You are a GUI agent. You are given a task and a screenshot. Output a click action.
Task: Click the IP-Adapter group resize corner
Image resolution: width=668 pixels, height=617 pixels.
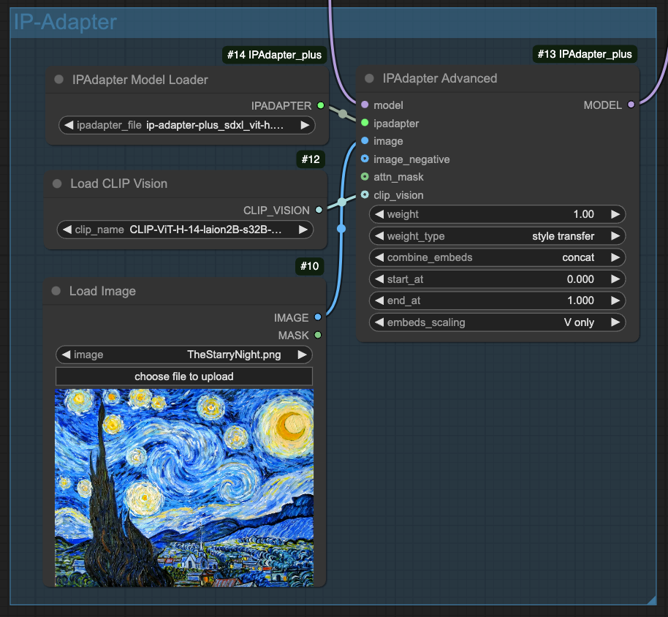[651, 600]
